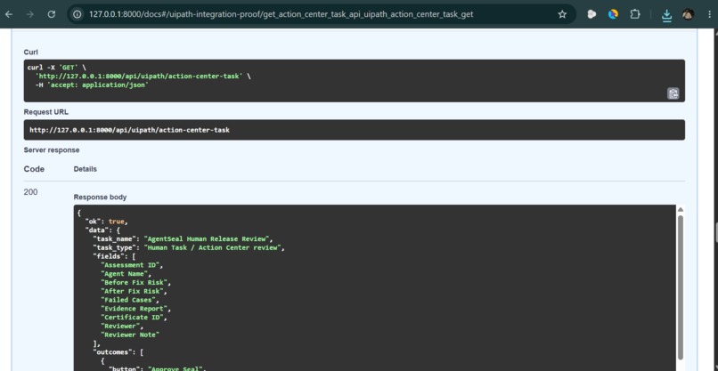The width and height of the screenshot is (718, 371).
Task: Click the "After Fix Risk" entry
Action: pos(134,291)
